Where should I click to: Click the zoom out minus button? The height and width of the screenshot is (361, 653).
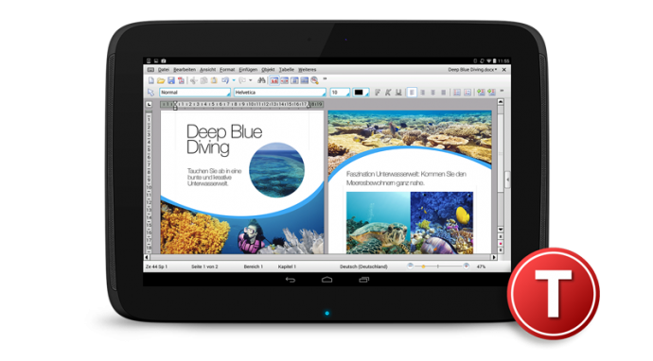coord(410,266)
